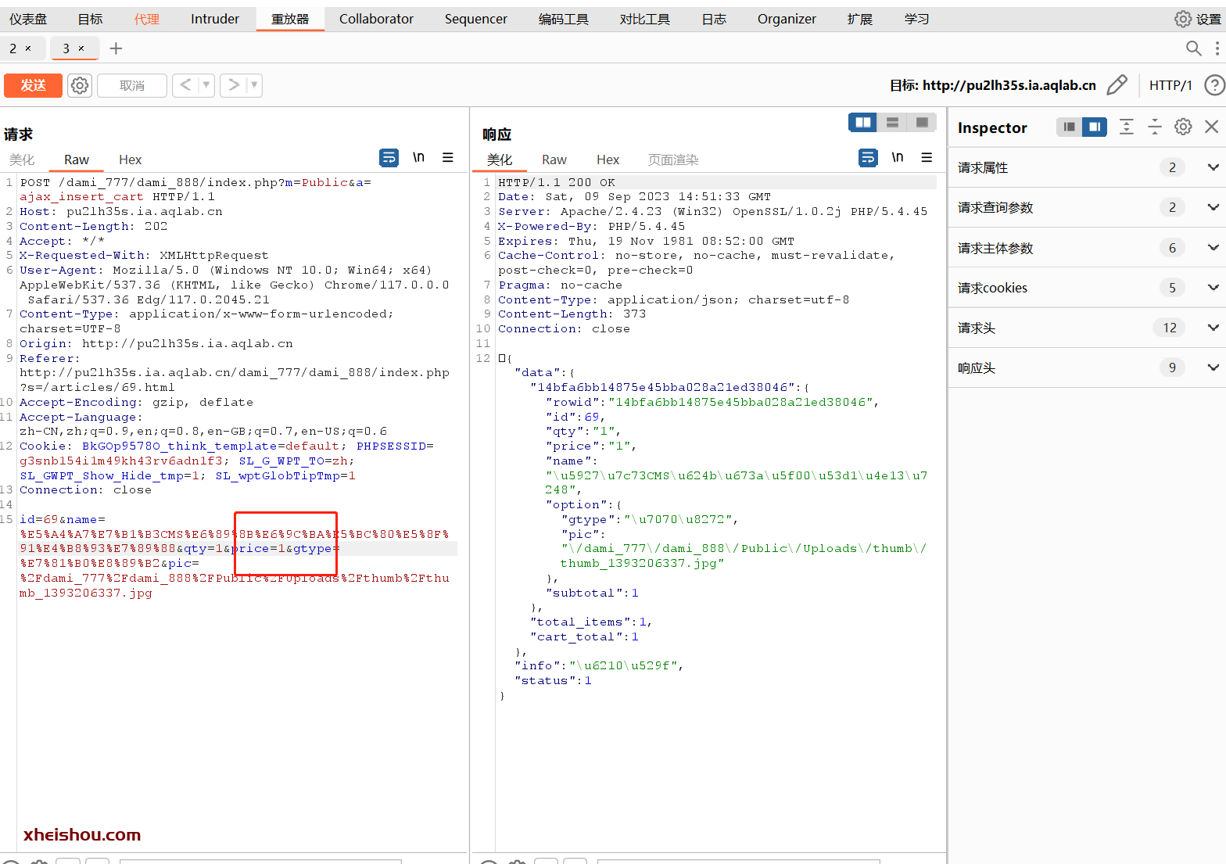The width and height of the screenshot is (1226, 864).
Task: Close Repeater tab 3
Action: (81, 48)
